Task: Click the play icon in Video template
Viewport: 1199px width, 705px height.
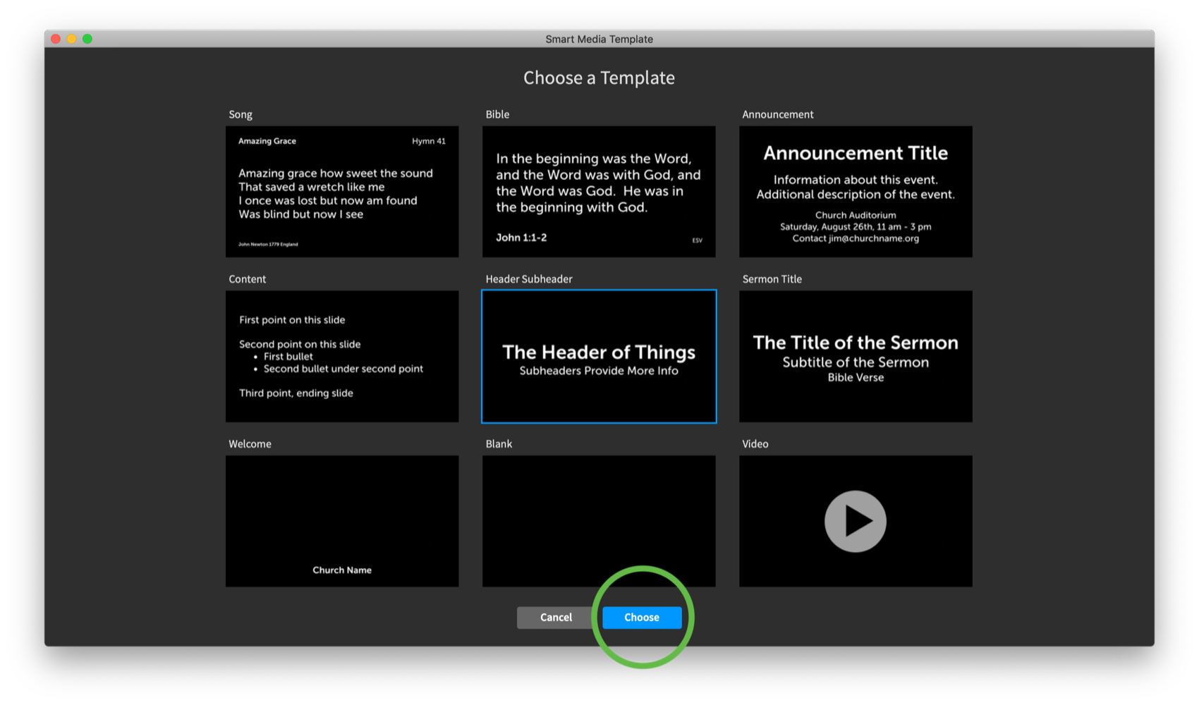Action: pyautogui.click(x=856, y=522)
